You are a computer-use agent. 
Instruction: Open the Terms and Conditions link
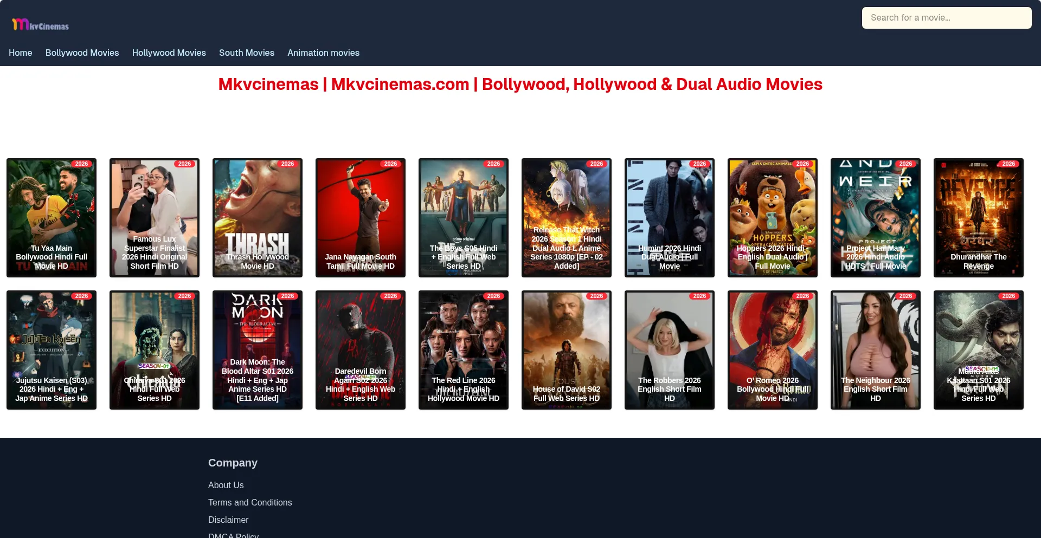coord(250,502)
